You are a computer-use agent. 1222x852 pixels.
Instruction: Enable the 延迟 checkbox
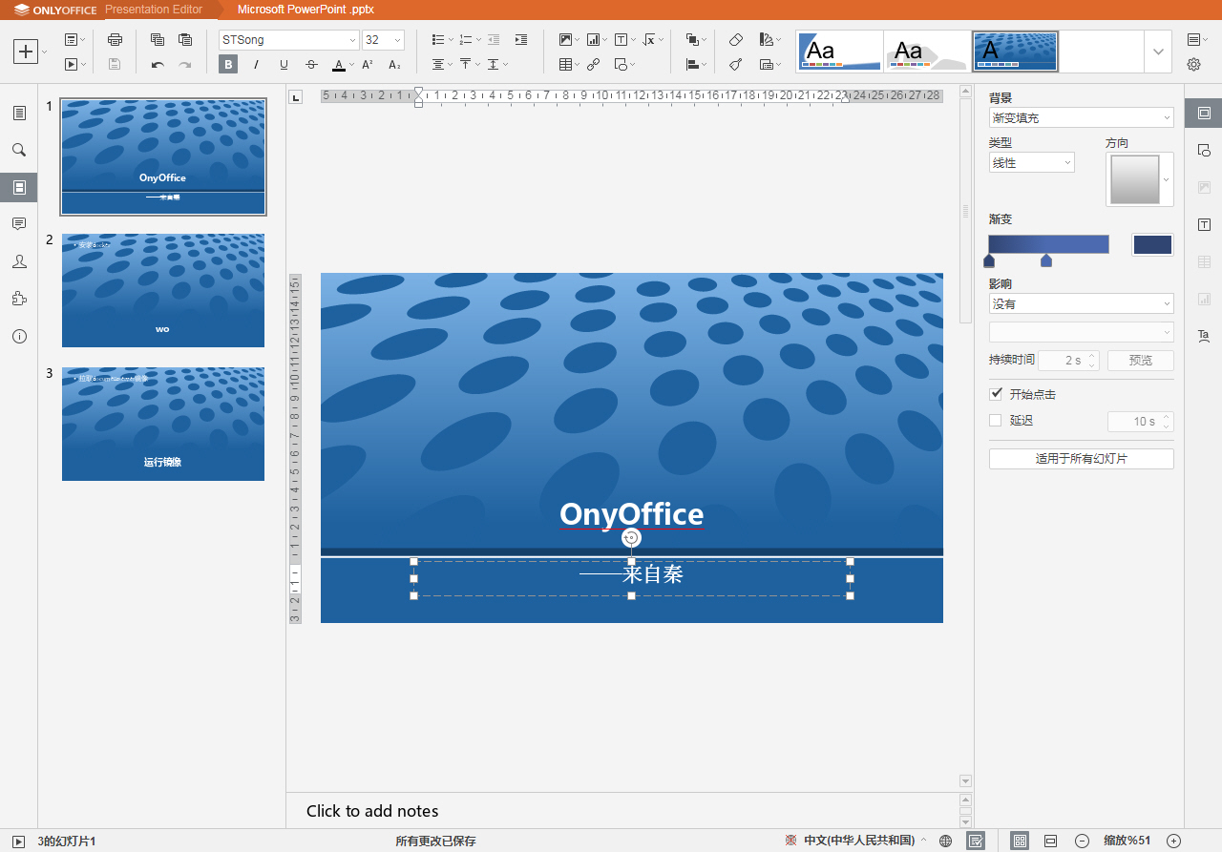[x=996, y=420]
